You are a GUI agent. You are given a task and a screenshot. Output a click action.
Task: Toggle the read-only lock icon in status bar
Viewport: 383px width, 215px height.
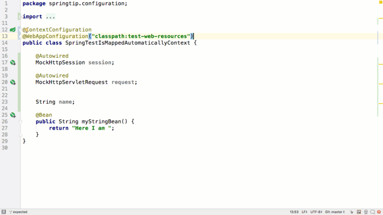pos(351,212)
